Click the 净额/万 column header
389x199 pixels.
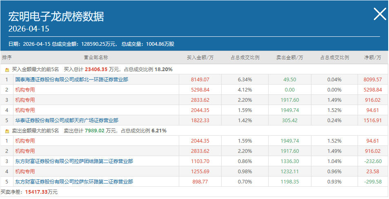click(x=373, y=58)
